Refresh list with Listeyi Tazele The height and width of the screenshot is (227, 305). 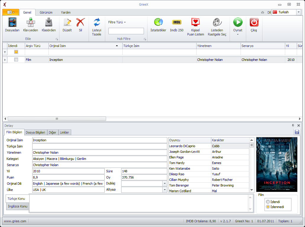pyautogui.click(x=97, y=22)
